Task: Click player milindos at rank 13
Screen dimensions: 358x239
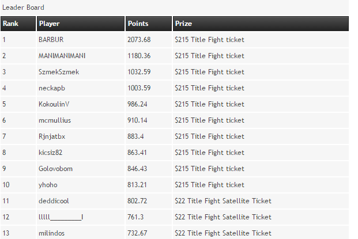Action: point(52,233)
